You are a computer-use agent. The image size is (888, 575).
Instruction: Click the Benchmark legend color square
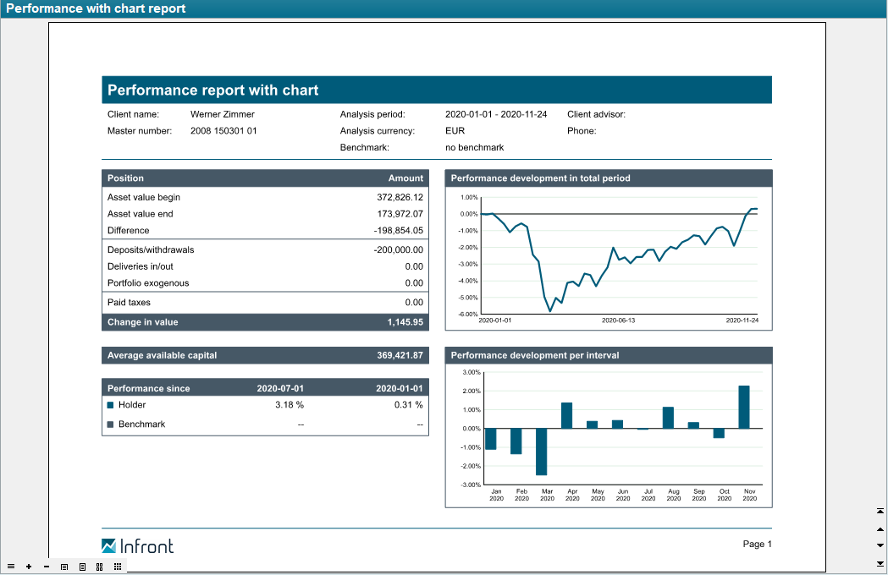click(111, 424)
